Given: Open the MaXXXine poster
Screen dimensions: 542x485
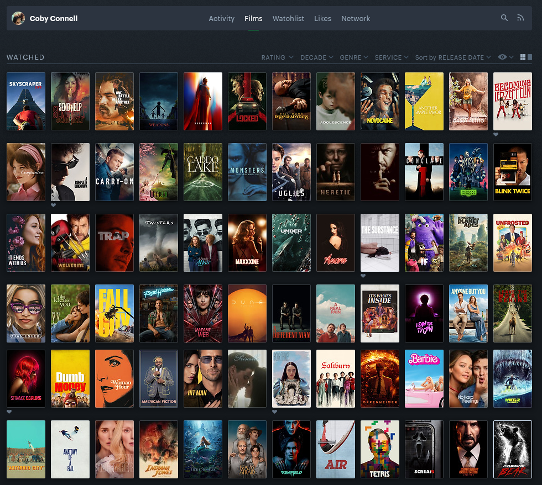Looking at the screenshot, I should click(x=247, y=242).
